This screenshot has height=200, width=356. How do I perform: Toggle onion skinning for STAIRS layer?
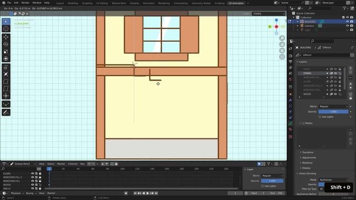[332, 73]
